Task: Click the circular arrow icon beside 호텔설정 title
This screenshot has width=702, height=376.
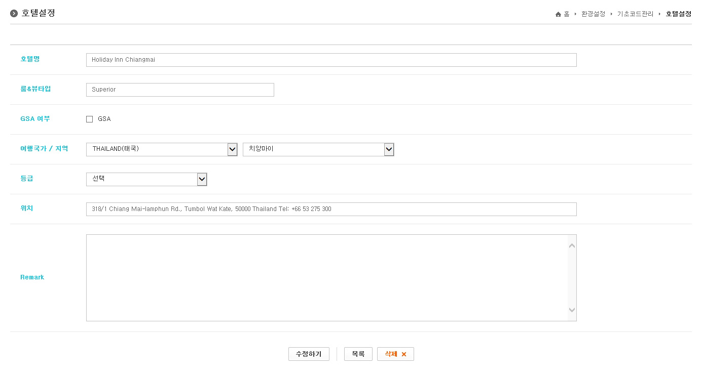Action: 14,13
